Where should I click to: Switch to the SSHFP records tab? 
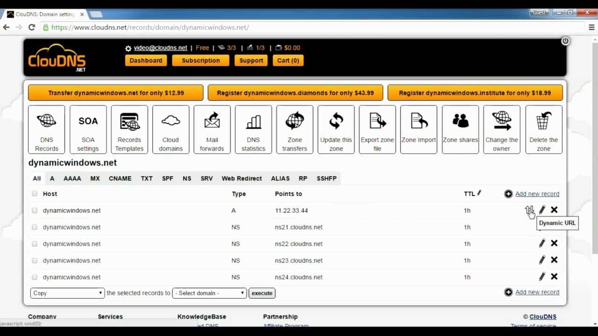pyautogui.click(x=327, y=178)
